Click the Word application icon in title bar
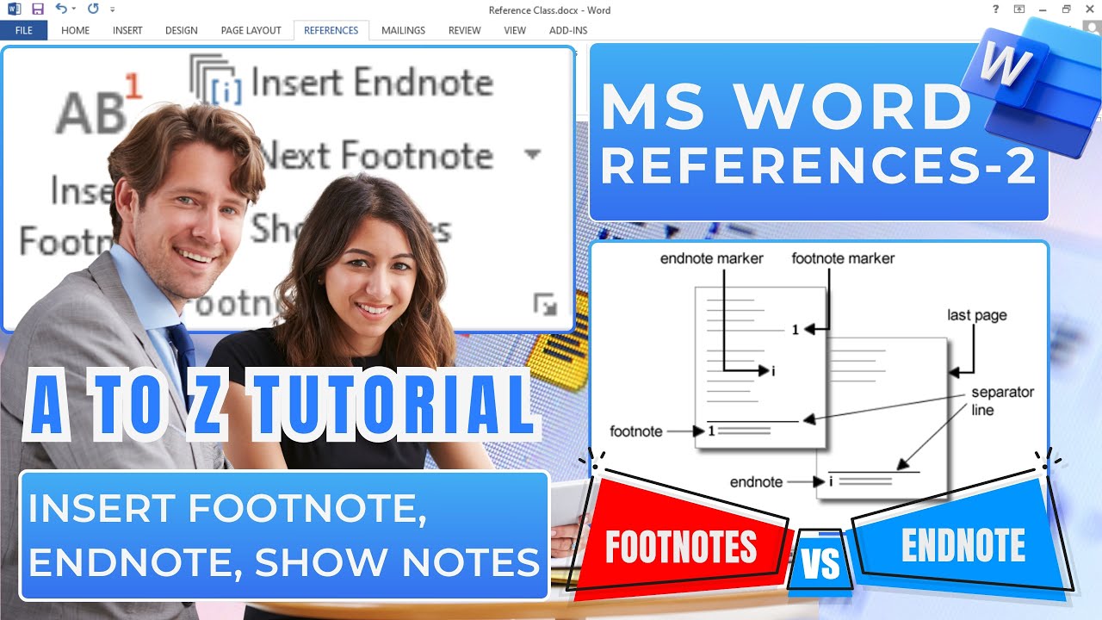Image resolution: width=1102 pixels, height=620 pixels. (15, 9)
